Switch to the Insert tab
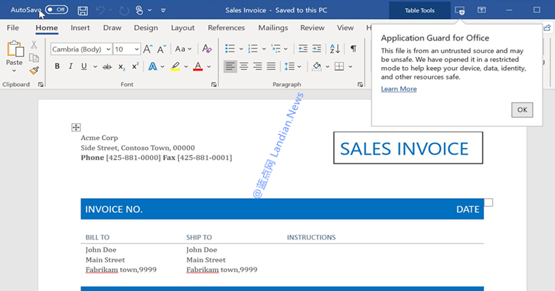The image size is (555, 291). click(x=80, y=27)
